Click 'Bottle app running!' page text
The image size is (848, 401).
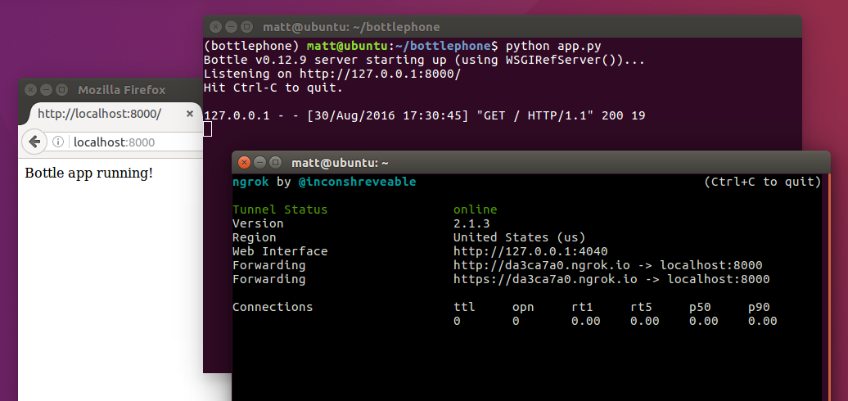(x=88, y=173)
